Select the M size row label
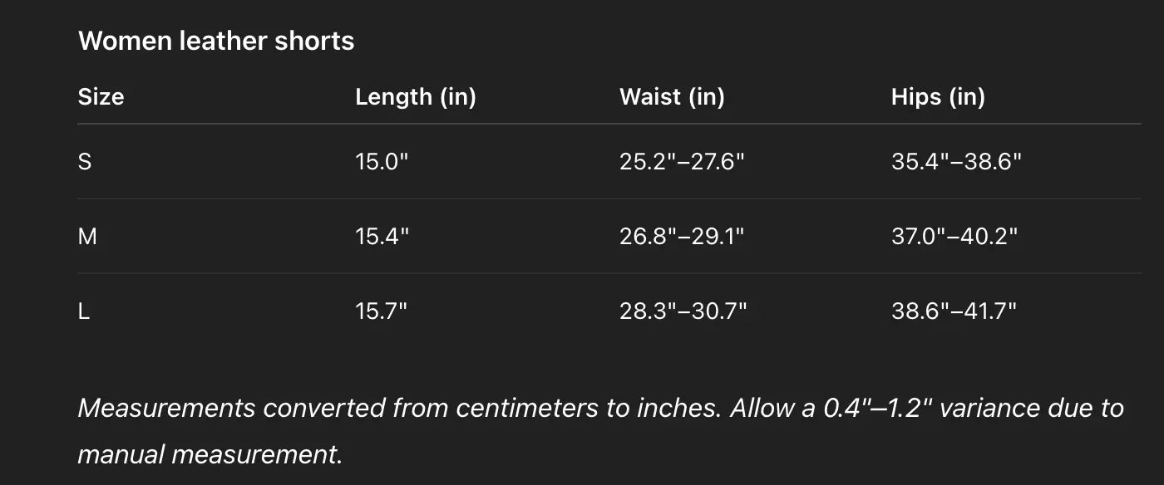This screenshot has height=485, width=1164. pyautogui.click(x=87, y=237)
